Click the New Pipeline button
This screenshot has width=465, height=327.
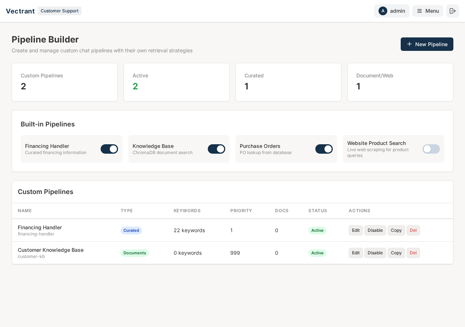pos(427,44)
